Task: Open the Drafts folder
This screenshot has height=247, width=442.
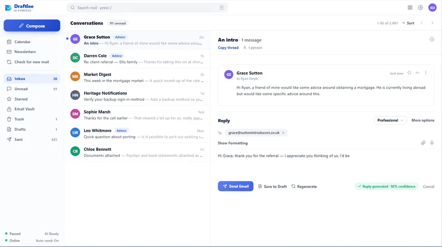Action: (32, 129)
